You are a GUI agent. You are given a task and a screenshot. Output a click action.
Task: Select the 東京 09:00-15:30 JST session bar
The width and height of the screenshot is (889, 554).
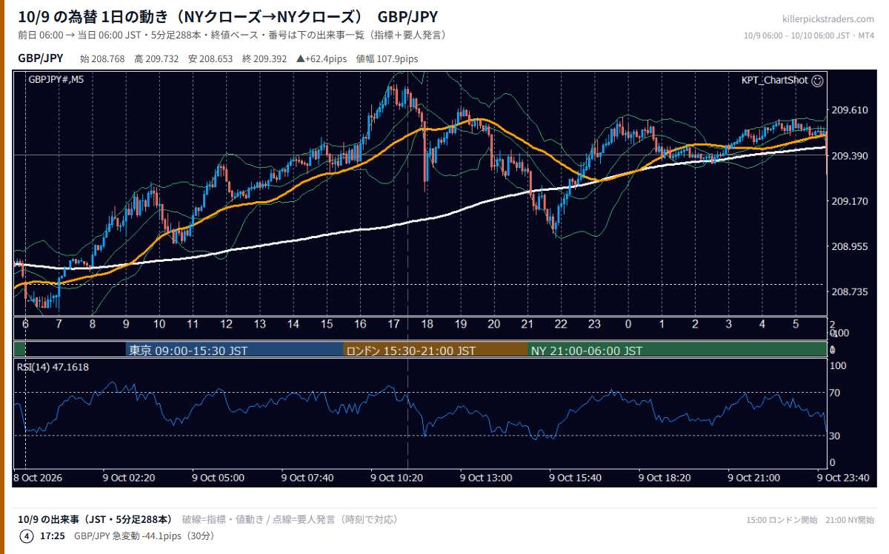[234, 351]
